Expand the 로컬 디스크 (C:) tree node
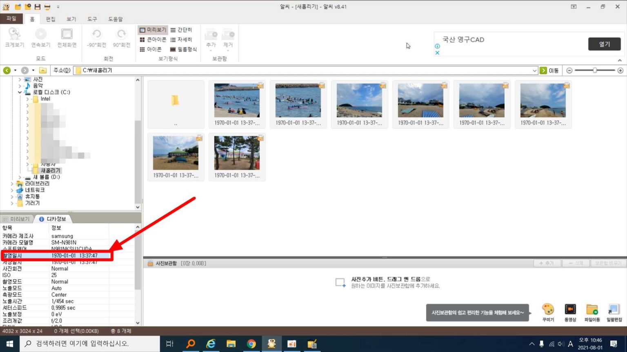627x352 pixels. pos(19,92)
